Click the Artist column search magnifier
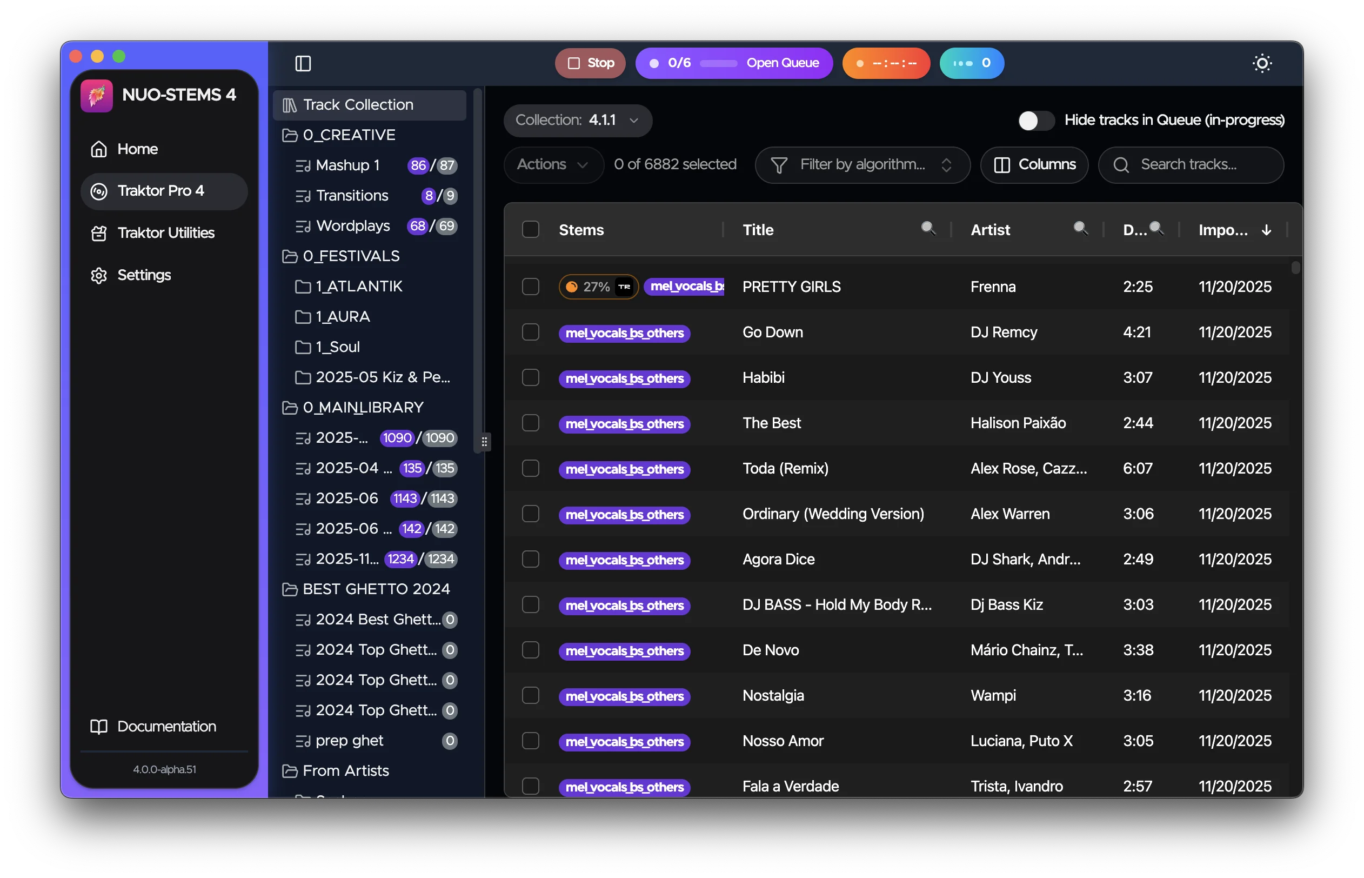The width and height of the screenshot is (1364, 878). pyautogui.click(x=1081, y=228)
